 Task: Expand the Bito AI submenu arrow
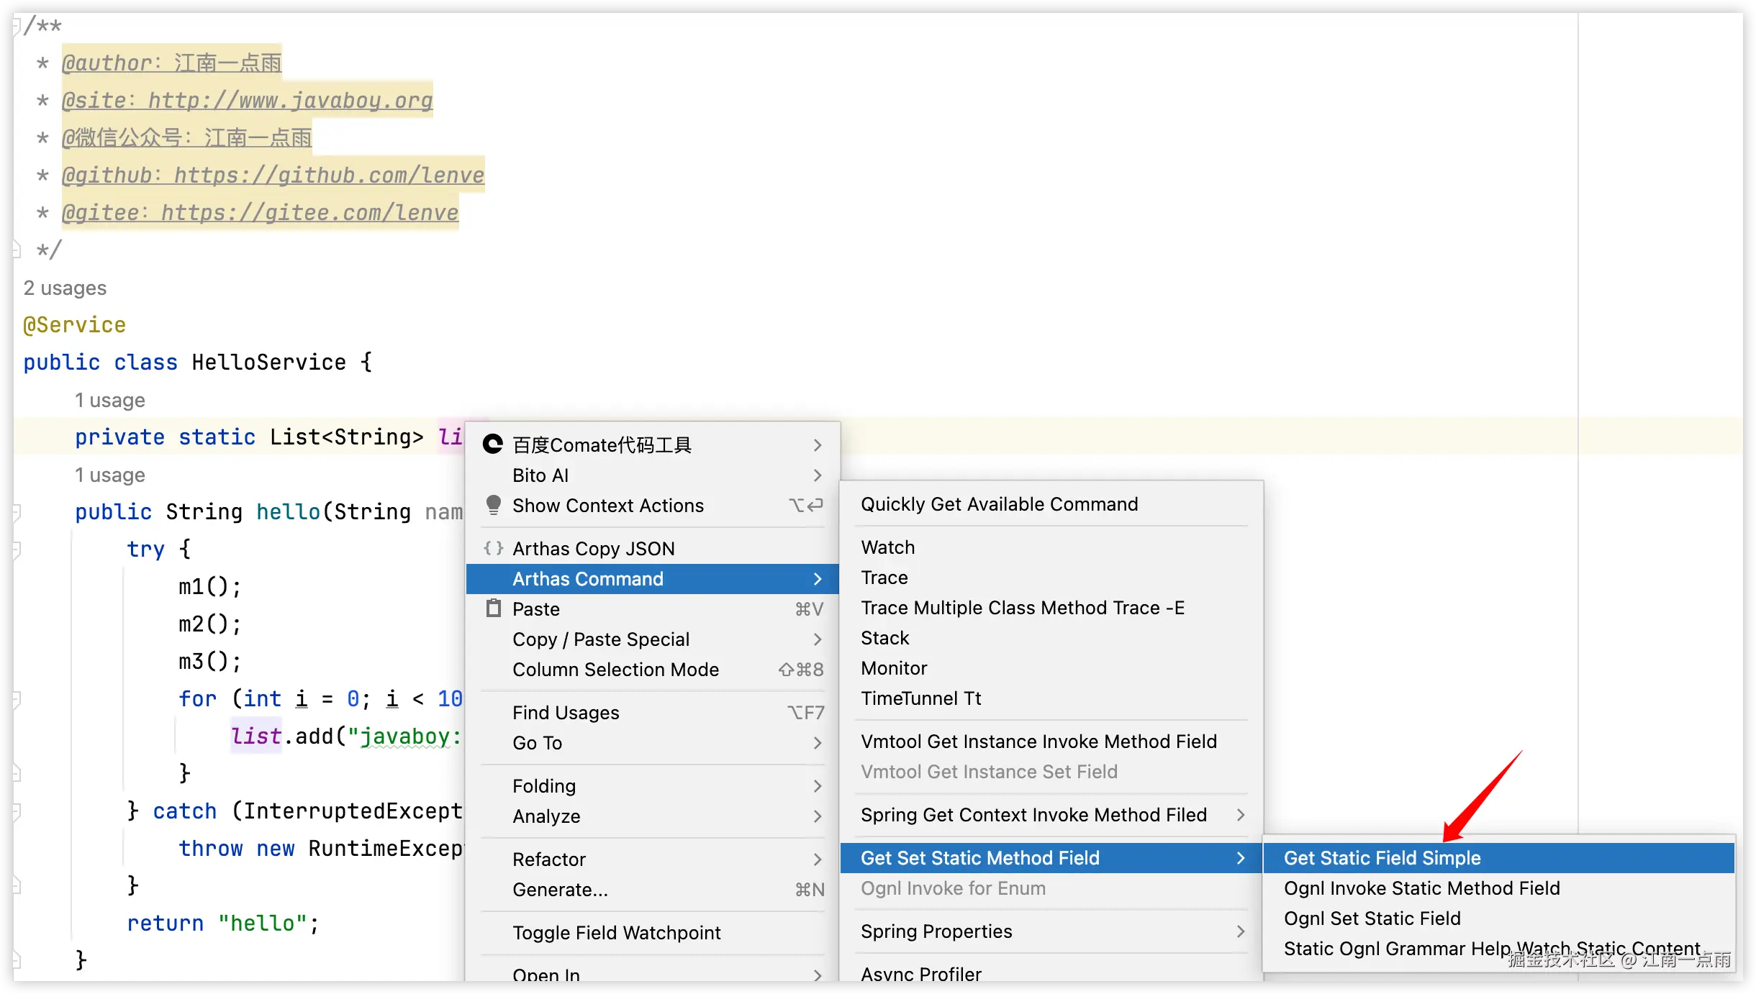[818, 475]
